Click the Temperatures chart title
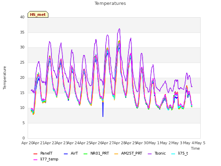The image size is (221, 166). 110,3
